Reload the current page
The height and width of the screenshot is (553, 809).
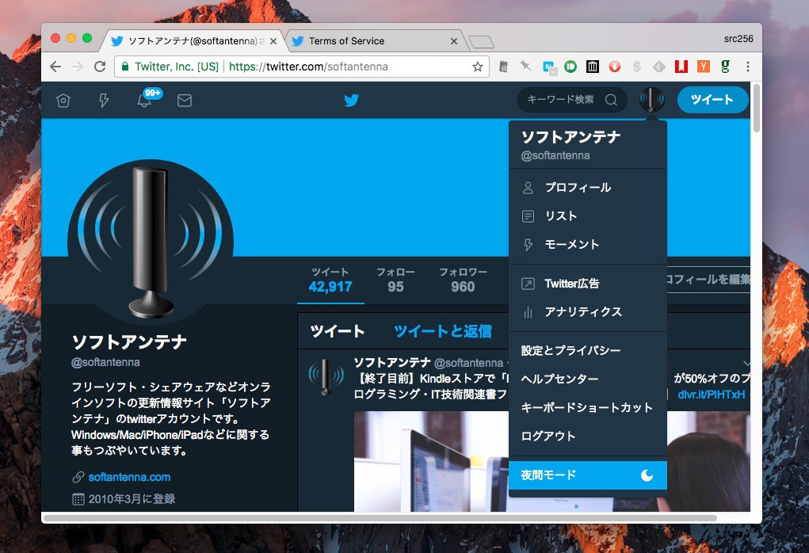coord(100,67)
